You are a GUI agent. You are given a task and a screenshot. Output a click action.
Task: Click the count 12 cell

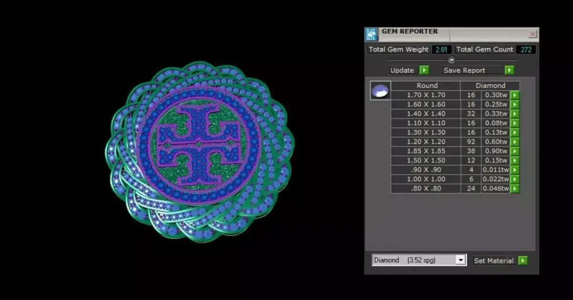tap(471, 161)
